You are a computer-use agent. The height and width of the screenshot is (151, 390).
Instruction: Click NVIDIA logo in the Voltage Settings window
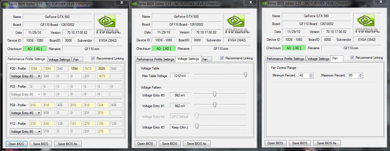click(x=237, y=24)
